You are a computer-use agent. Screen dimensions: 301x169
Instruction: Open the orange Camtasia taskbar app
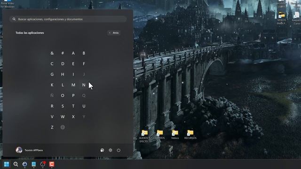(52, 164)
